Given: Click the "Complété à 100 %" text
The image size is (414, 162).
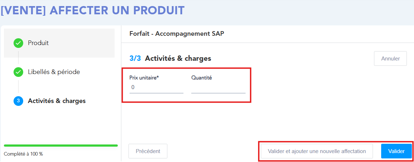Looking at the screenshot, I should 23,154.
